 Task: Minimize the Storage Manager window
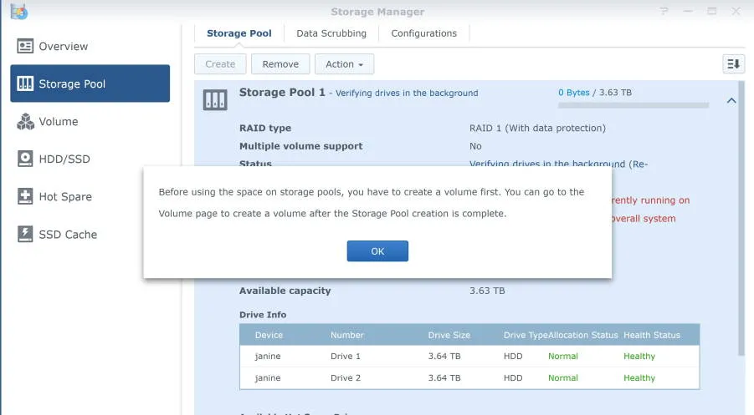[x=688, y=11]
